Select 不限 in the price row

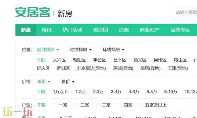click(41, 92)
